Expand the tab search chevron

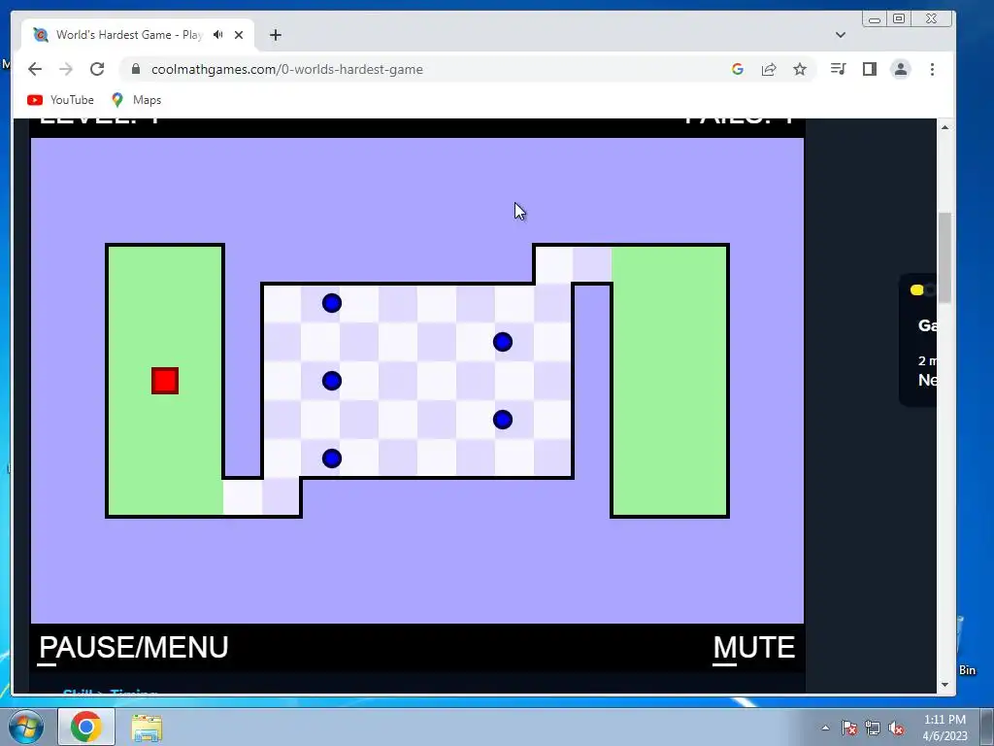[841, 35]
